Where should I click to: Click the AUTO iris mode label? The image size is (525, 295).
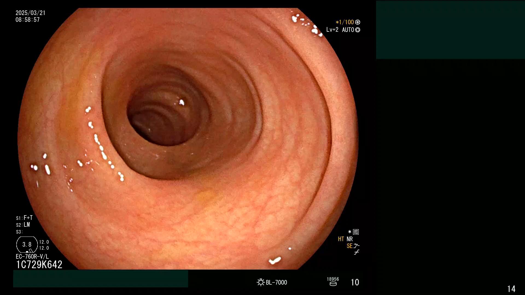pos(348,30)
